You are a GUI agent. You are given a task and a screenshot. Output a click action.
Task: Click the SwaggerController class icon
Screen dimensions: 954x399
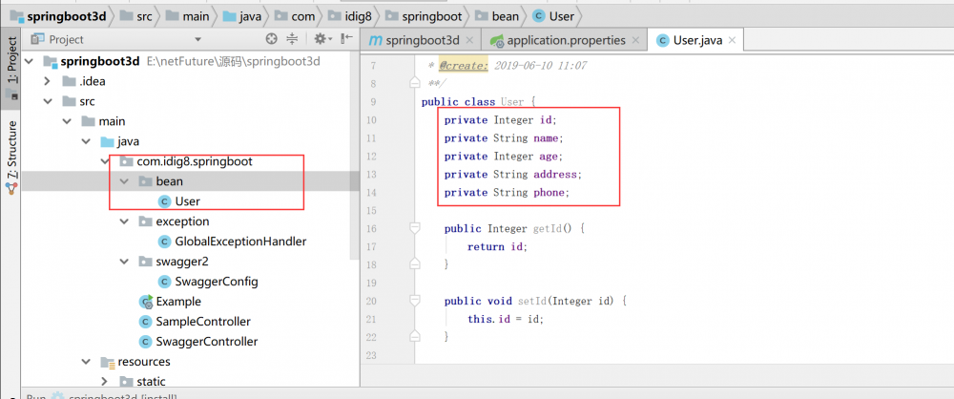(145, 342)
